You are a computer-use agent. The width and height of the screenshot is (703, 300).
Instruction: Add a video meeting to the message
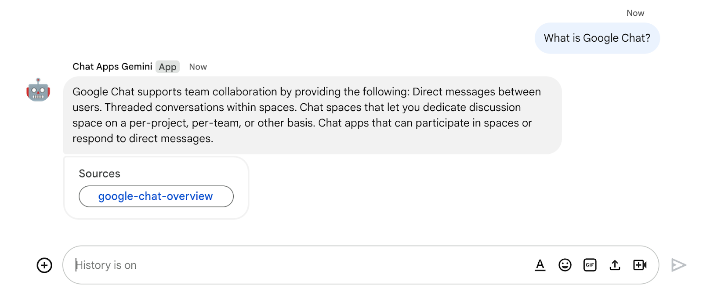pyautogui.click(x=640, y=265)
